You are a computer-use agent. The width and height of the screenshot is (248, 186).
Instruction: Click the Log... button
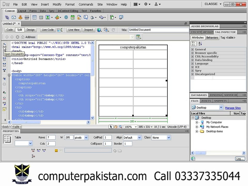(x=240, y=159)
